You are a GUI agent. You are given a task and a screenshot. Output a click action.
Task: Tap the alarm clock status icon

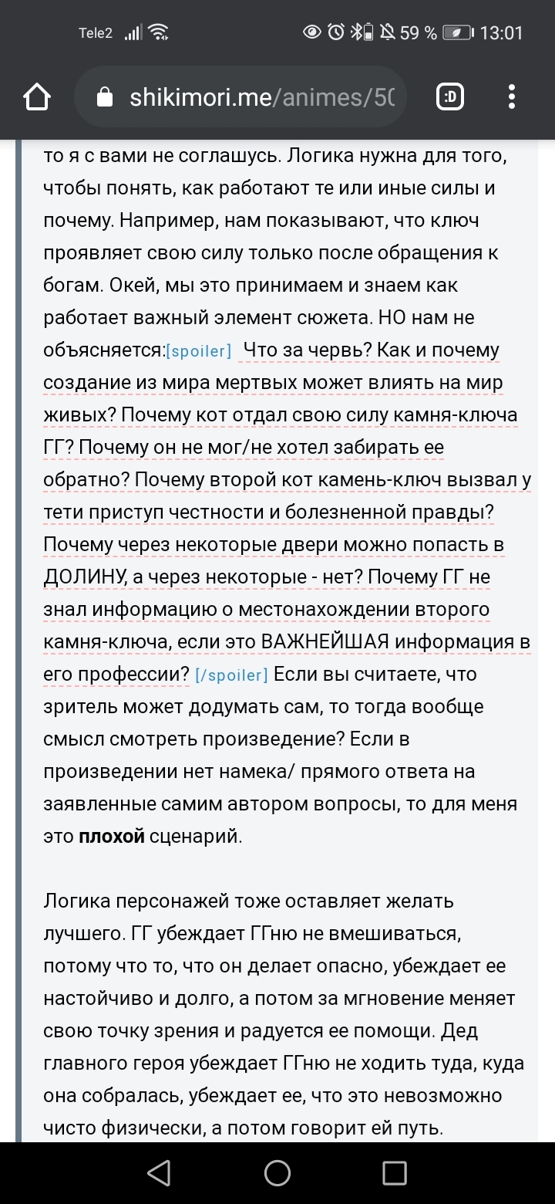coord(335,32)
